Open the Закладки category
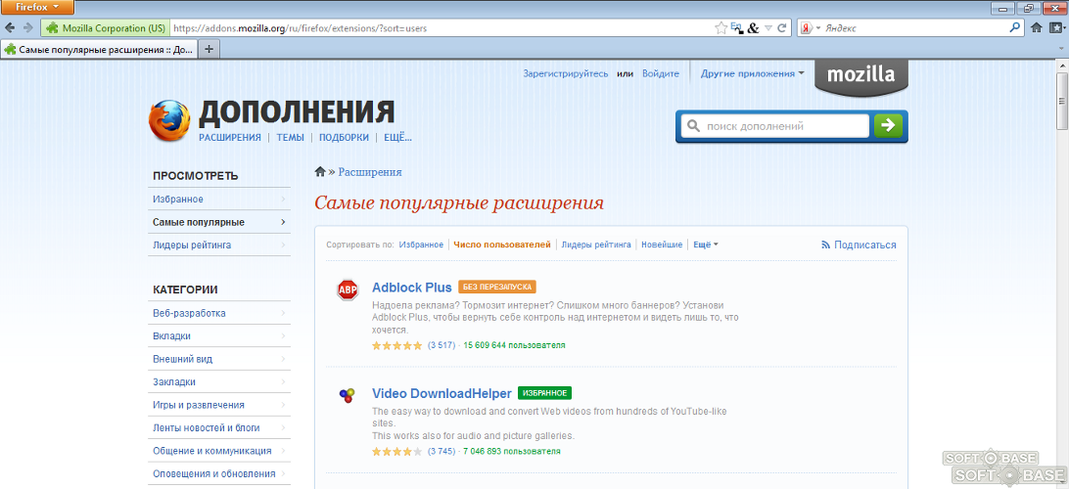 [x=219, y=382]
